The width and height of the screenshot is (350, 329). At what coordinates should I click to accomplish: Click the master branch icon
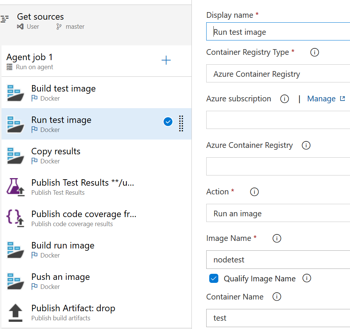tap(59, 26)
